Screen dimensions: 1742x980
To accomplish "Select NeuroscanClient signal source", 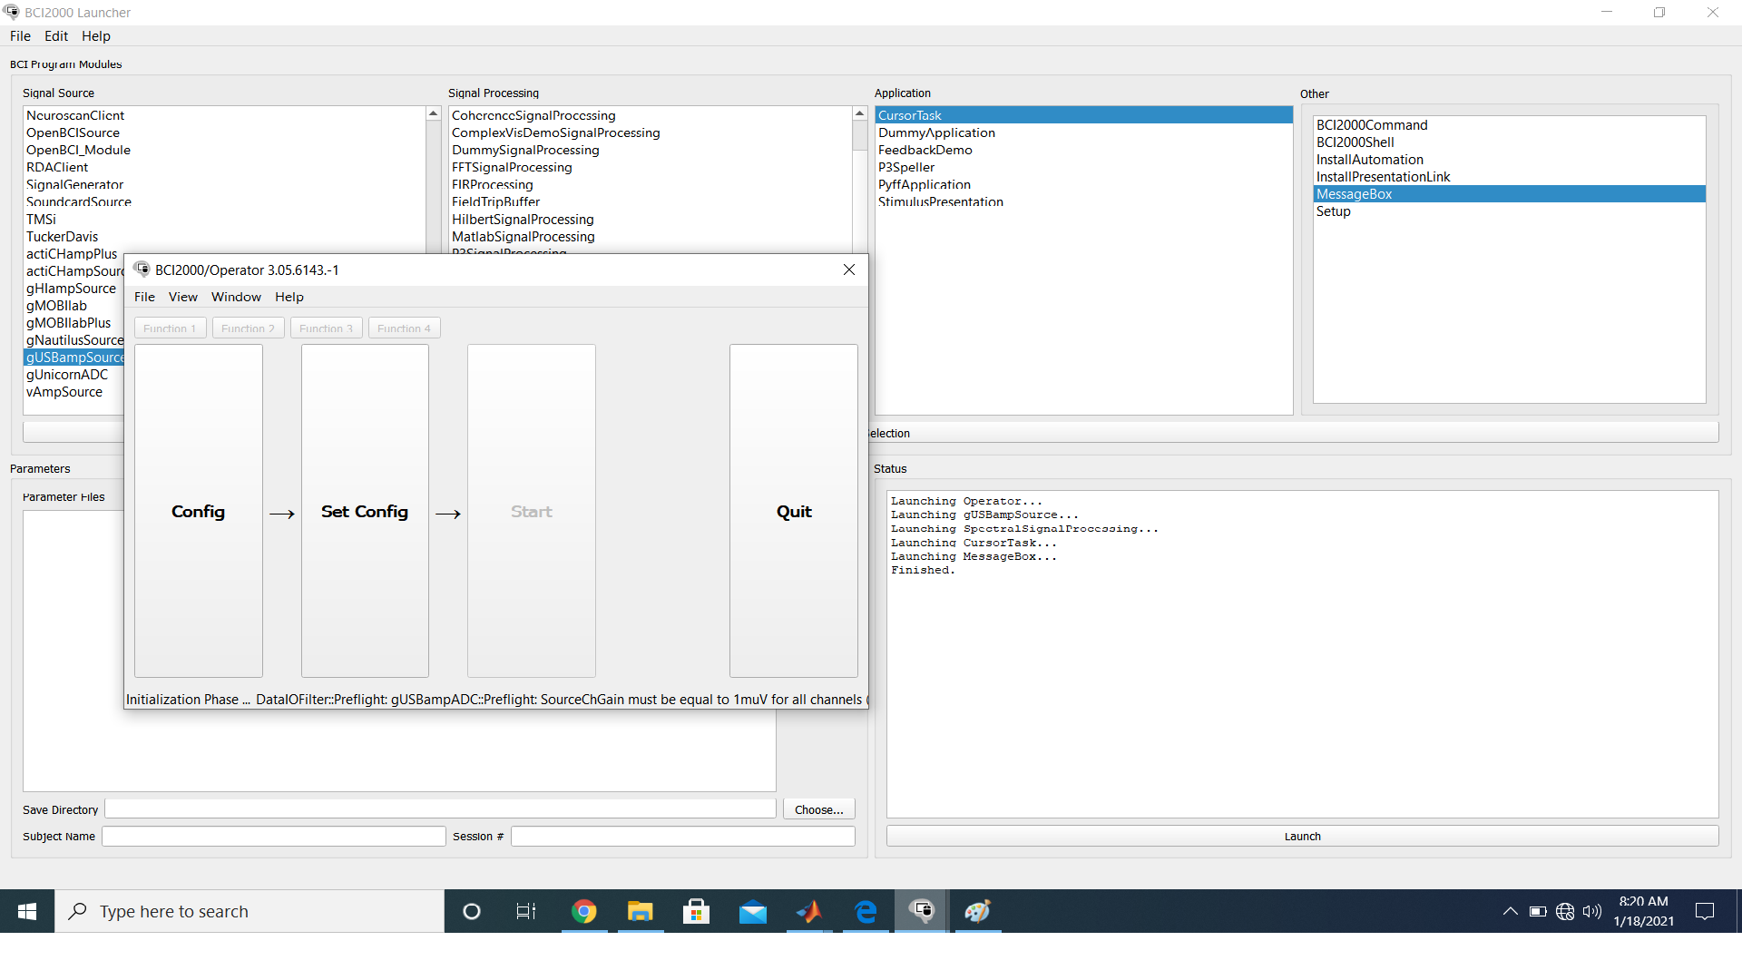I will coord(75,115).
